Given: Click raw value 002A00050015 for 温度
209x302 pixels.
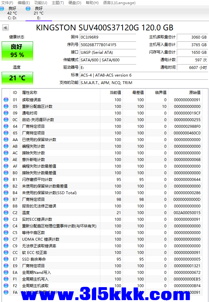Looking at the screenshot, I should (187, 213).
